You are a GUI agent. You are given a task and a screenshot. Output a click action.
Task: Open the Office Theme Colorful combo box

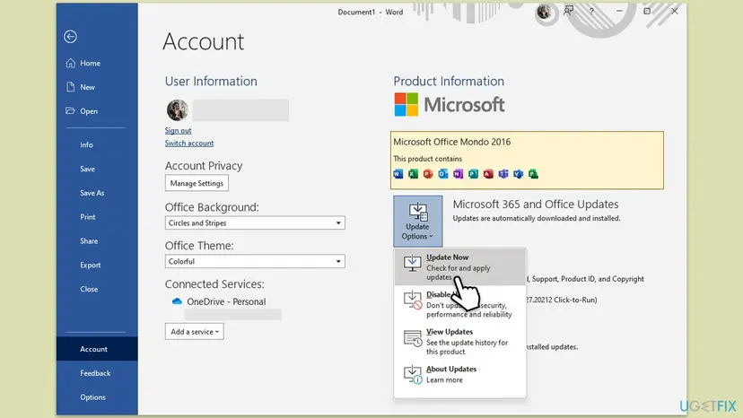pyautogui.click(x=255, y=261)
